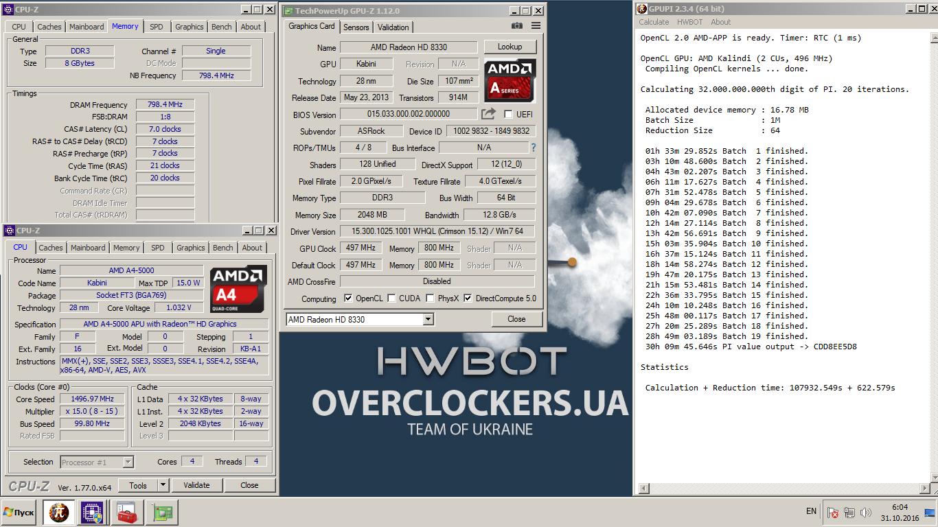
Task: Click the GPU Name field AMD Radeon HD 8330
Action: pos(408,47)
